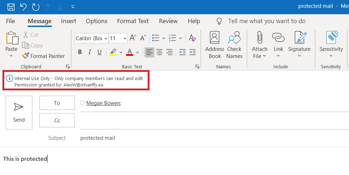Apply the yellow text highlight color
The width and height of the screenshot is (349, 175).
click(113, 52)
